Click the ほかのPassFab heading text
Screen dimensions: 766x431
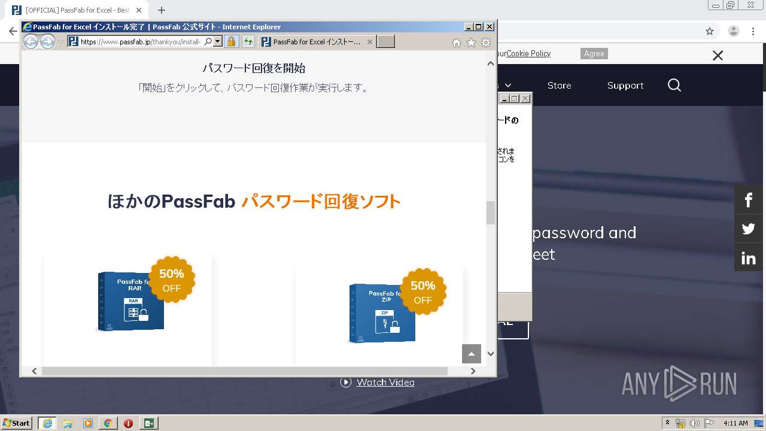pyautogui.click(x=171, y=201)
